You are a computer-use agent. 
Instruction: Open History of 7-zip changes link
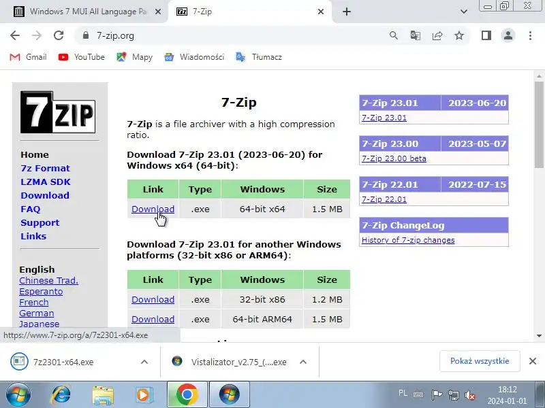(x=408, y=240)
